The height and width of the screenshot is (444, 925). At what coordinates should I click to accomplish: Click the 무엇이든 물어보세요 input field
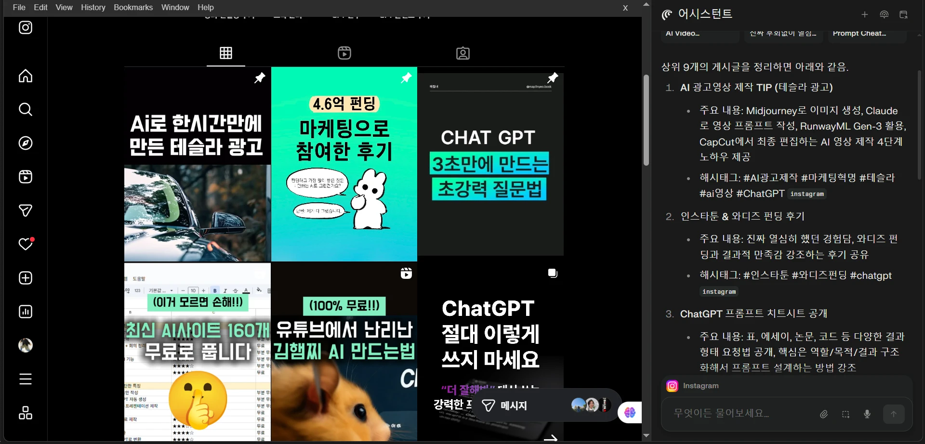point(742,414)
